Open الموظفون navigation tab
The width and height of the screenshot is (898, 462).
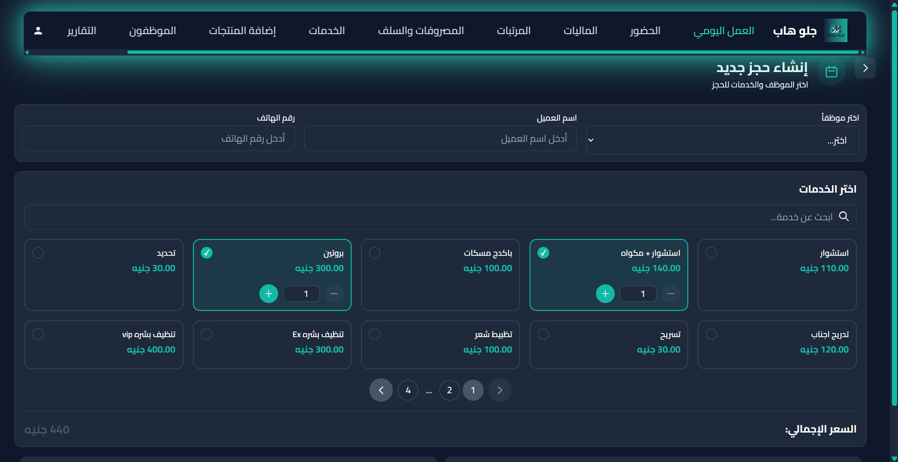(152, 31)
